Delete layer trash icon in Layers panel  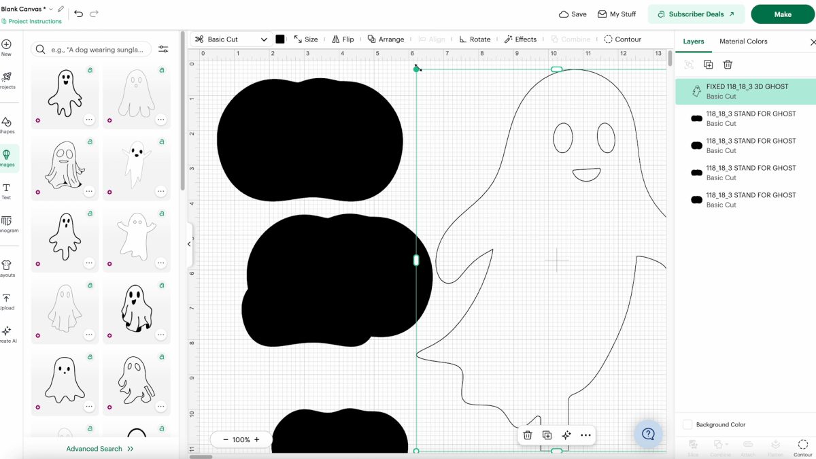click(728, 65)
